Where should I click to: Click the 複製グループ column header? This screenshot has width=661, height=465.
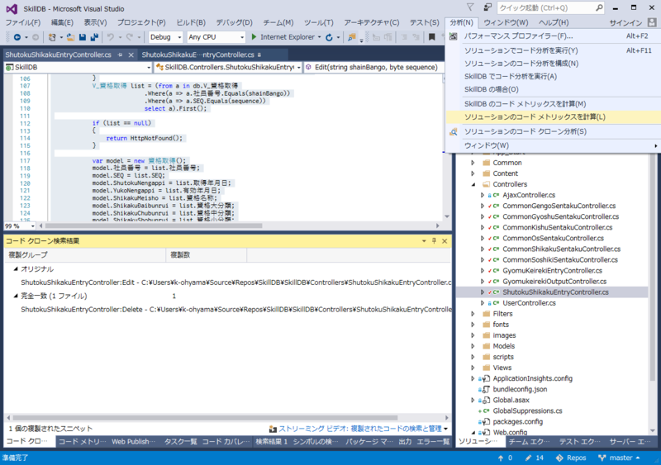[x=85, y=255]
